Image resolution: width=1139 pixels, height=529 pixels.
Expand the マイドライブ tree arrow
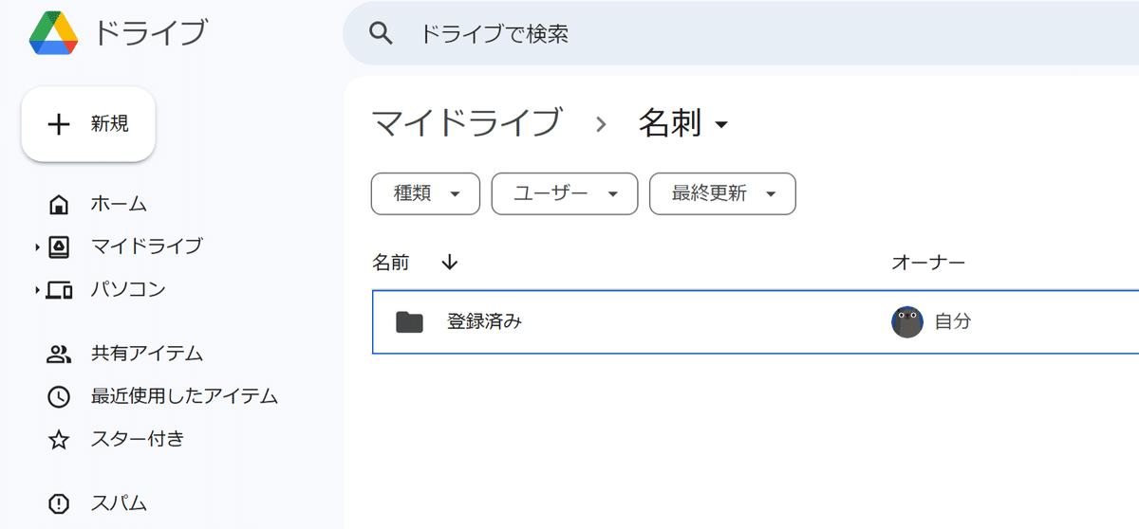click(37, 247)
